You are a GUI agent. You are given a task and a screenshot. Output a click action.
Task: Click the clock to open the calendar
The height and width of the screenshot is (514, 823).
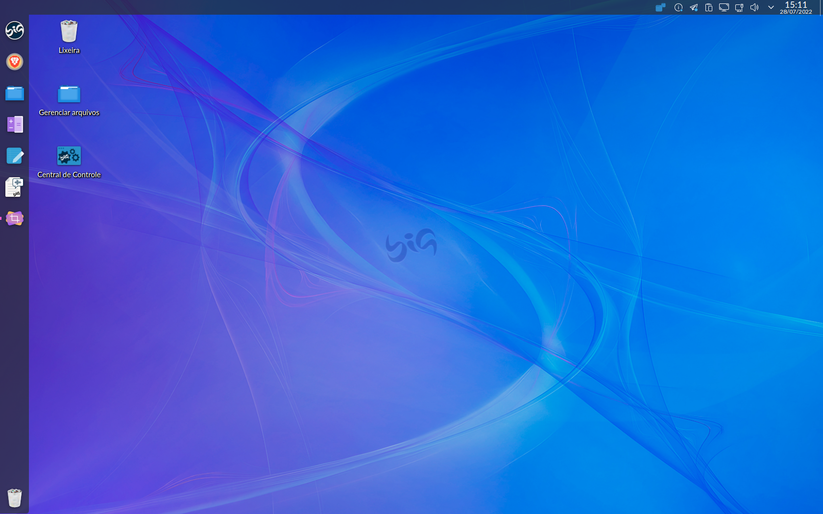(x=796, y=7)
